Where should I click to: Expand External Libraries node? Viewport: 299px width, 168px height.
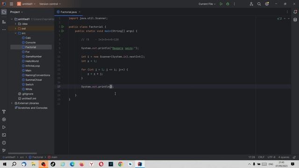tap(12, 103)
